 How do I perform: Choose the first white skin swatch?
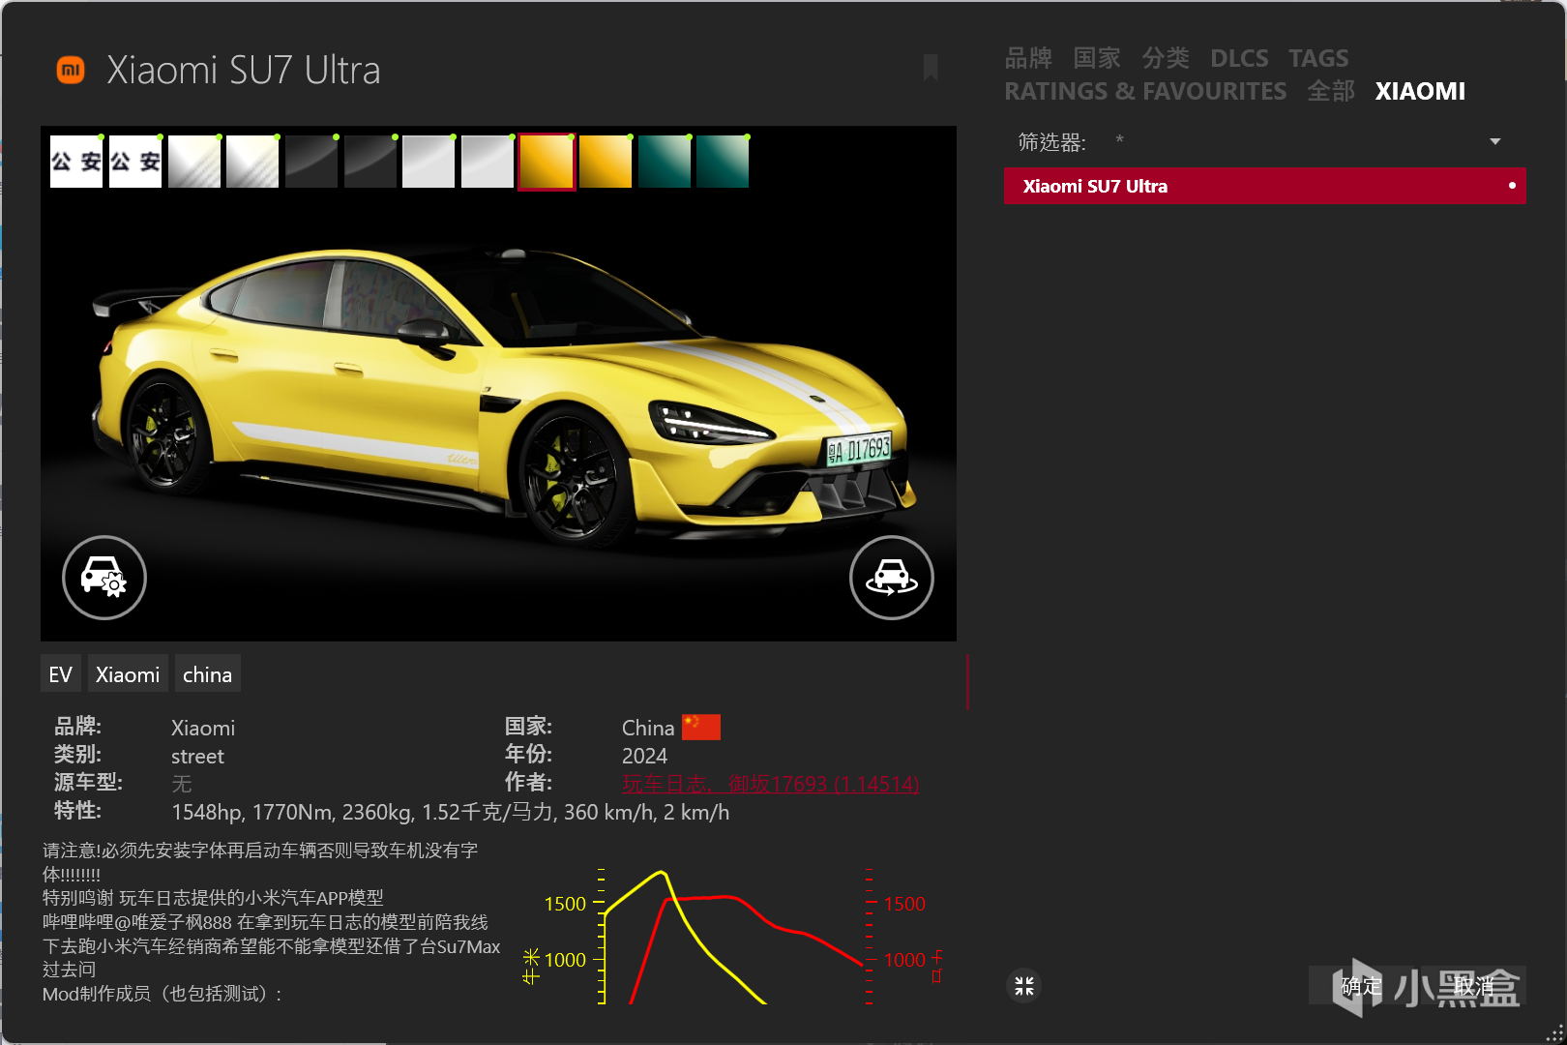pyautogui.click(x=194, y=162)
